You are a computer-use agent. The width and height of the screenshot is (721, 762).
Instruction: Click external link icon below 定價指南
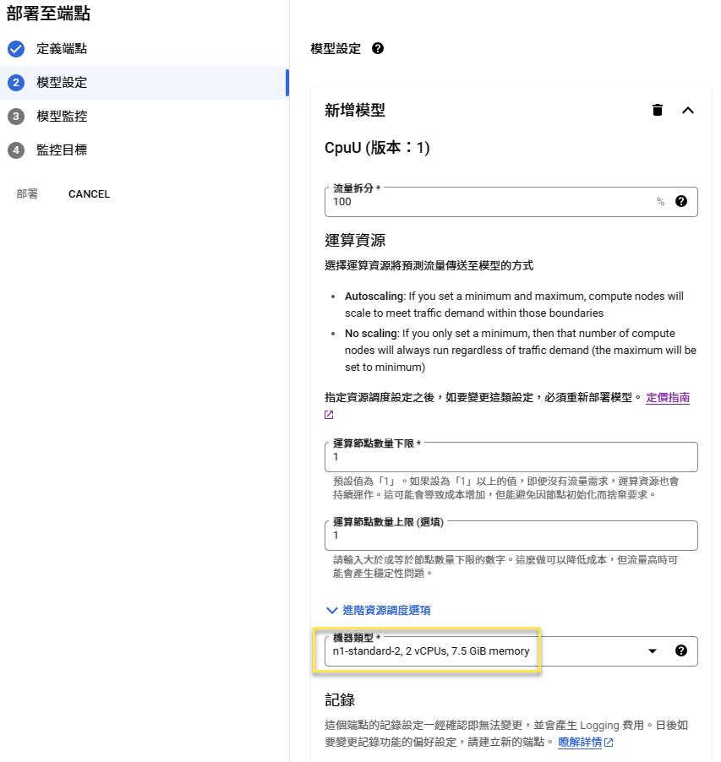point(330,415)
